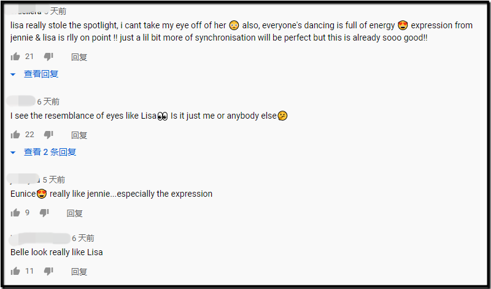Viewport: 491px width, 289px height.
Task: Reply (回复) to the eyes resemblance comment
Action: click(79, 135)
